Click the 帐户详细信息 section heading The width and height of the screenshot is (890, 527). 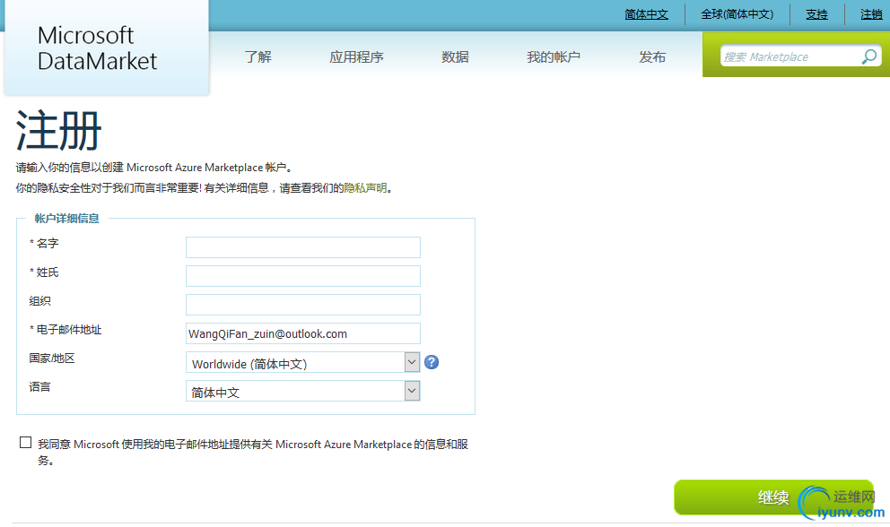click(x=67, y=219)
